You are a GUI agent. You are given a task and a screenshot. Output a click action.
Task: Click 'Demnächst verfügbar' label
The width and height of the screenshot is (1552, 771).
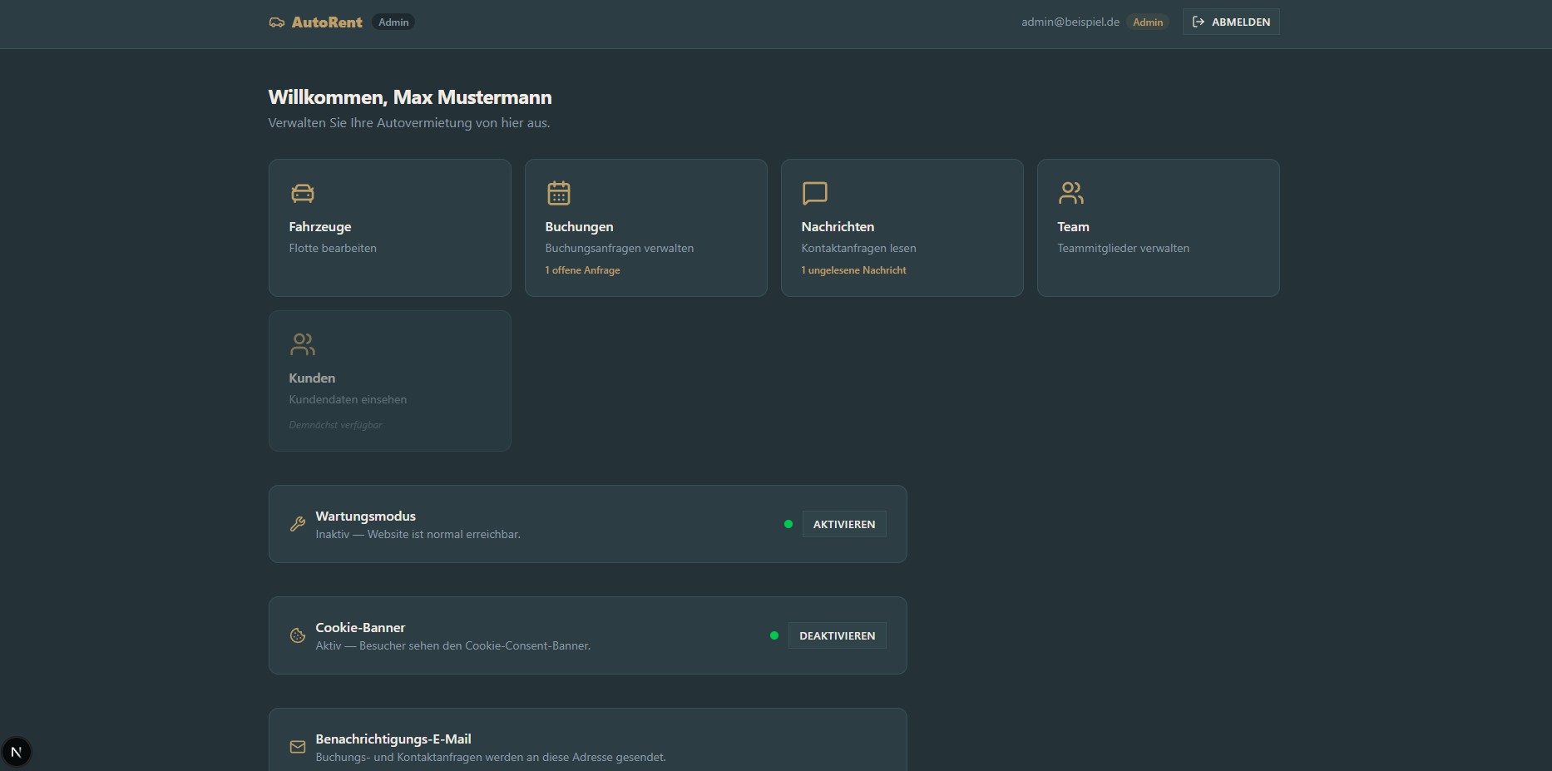tap(335, 425)
